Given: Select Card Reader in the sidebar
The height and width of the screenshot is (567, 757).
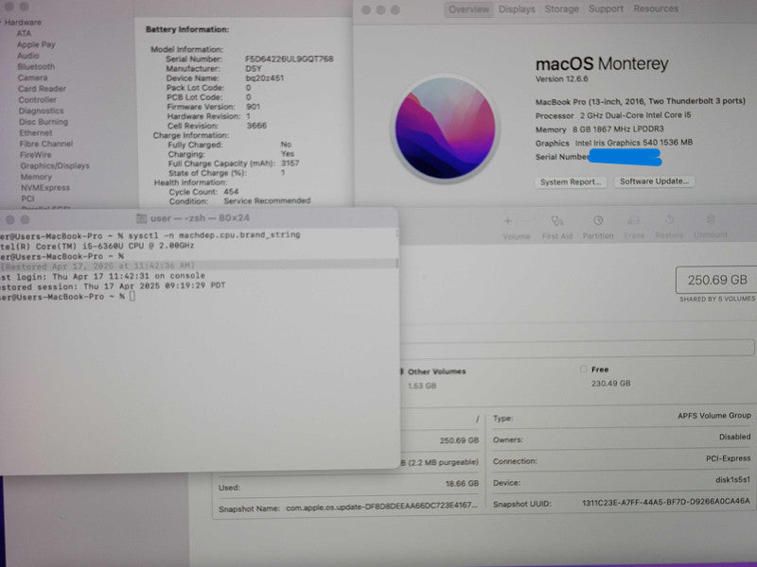Looking at the screenshot, I should [42, 89].
